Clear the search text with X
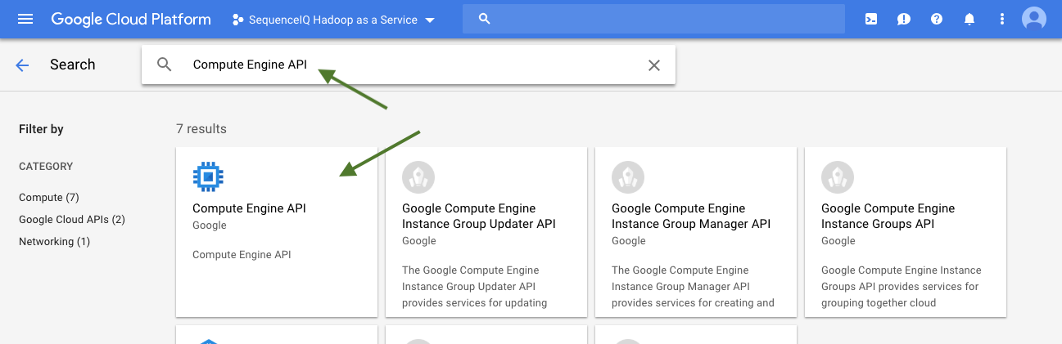 pos(653,65)
